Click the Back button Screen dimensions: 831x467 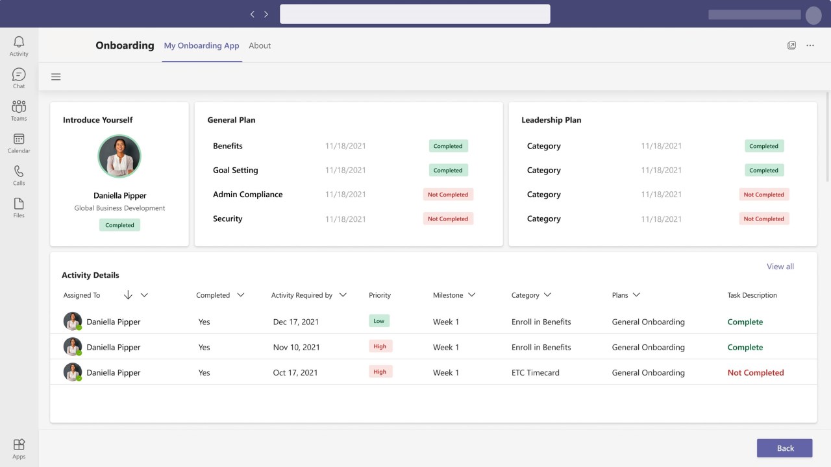[x=785, y=448]
